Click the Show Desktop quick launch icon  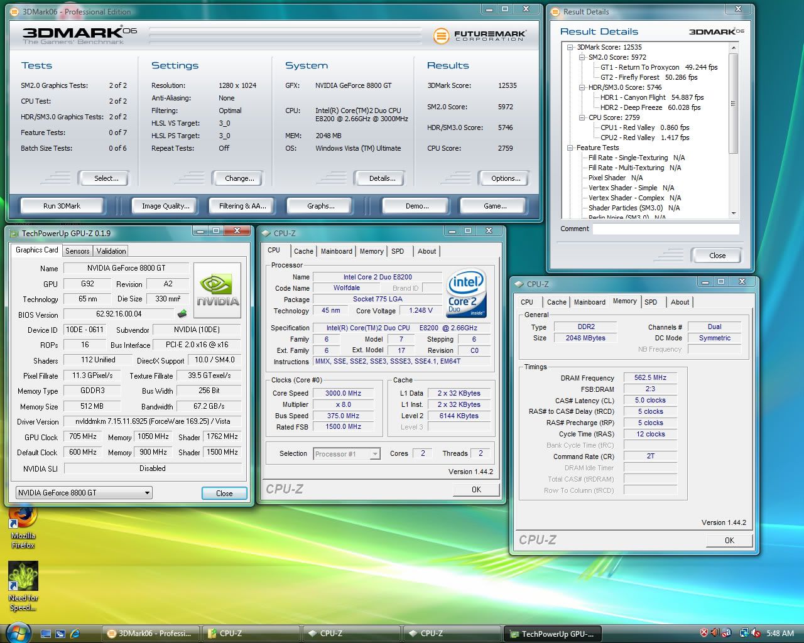coord(46,634)
